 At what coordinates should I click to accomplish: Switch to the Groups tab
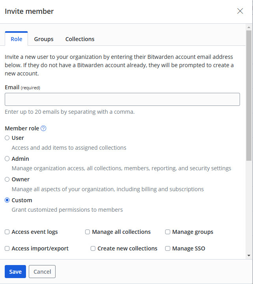[x=44, y=39]
